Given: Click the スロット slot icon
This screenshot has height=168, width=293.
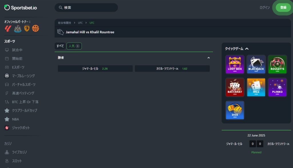Looking at the screenshot, I should click(x=7, y=161).
